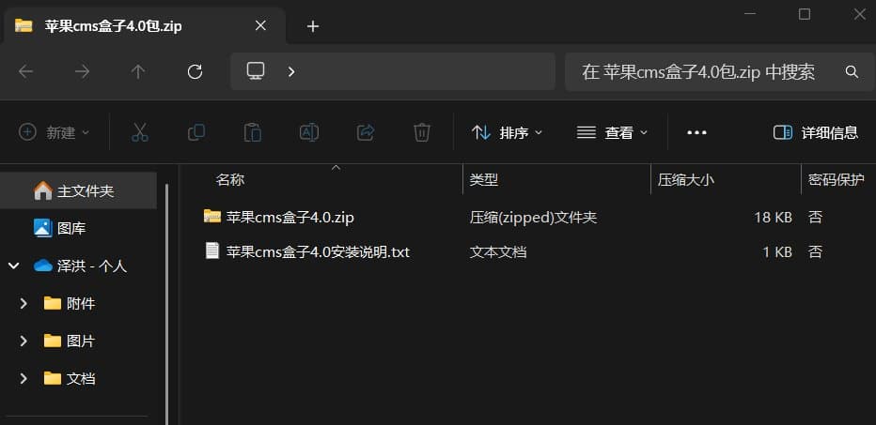Close the 苹果cms盒子4.0包.zip tab

pos(260,25)
